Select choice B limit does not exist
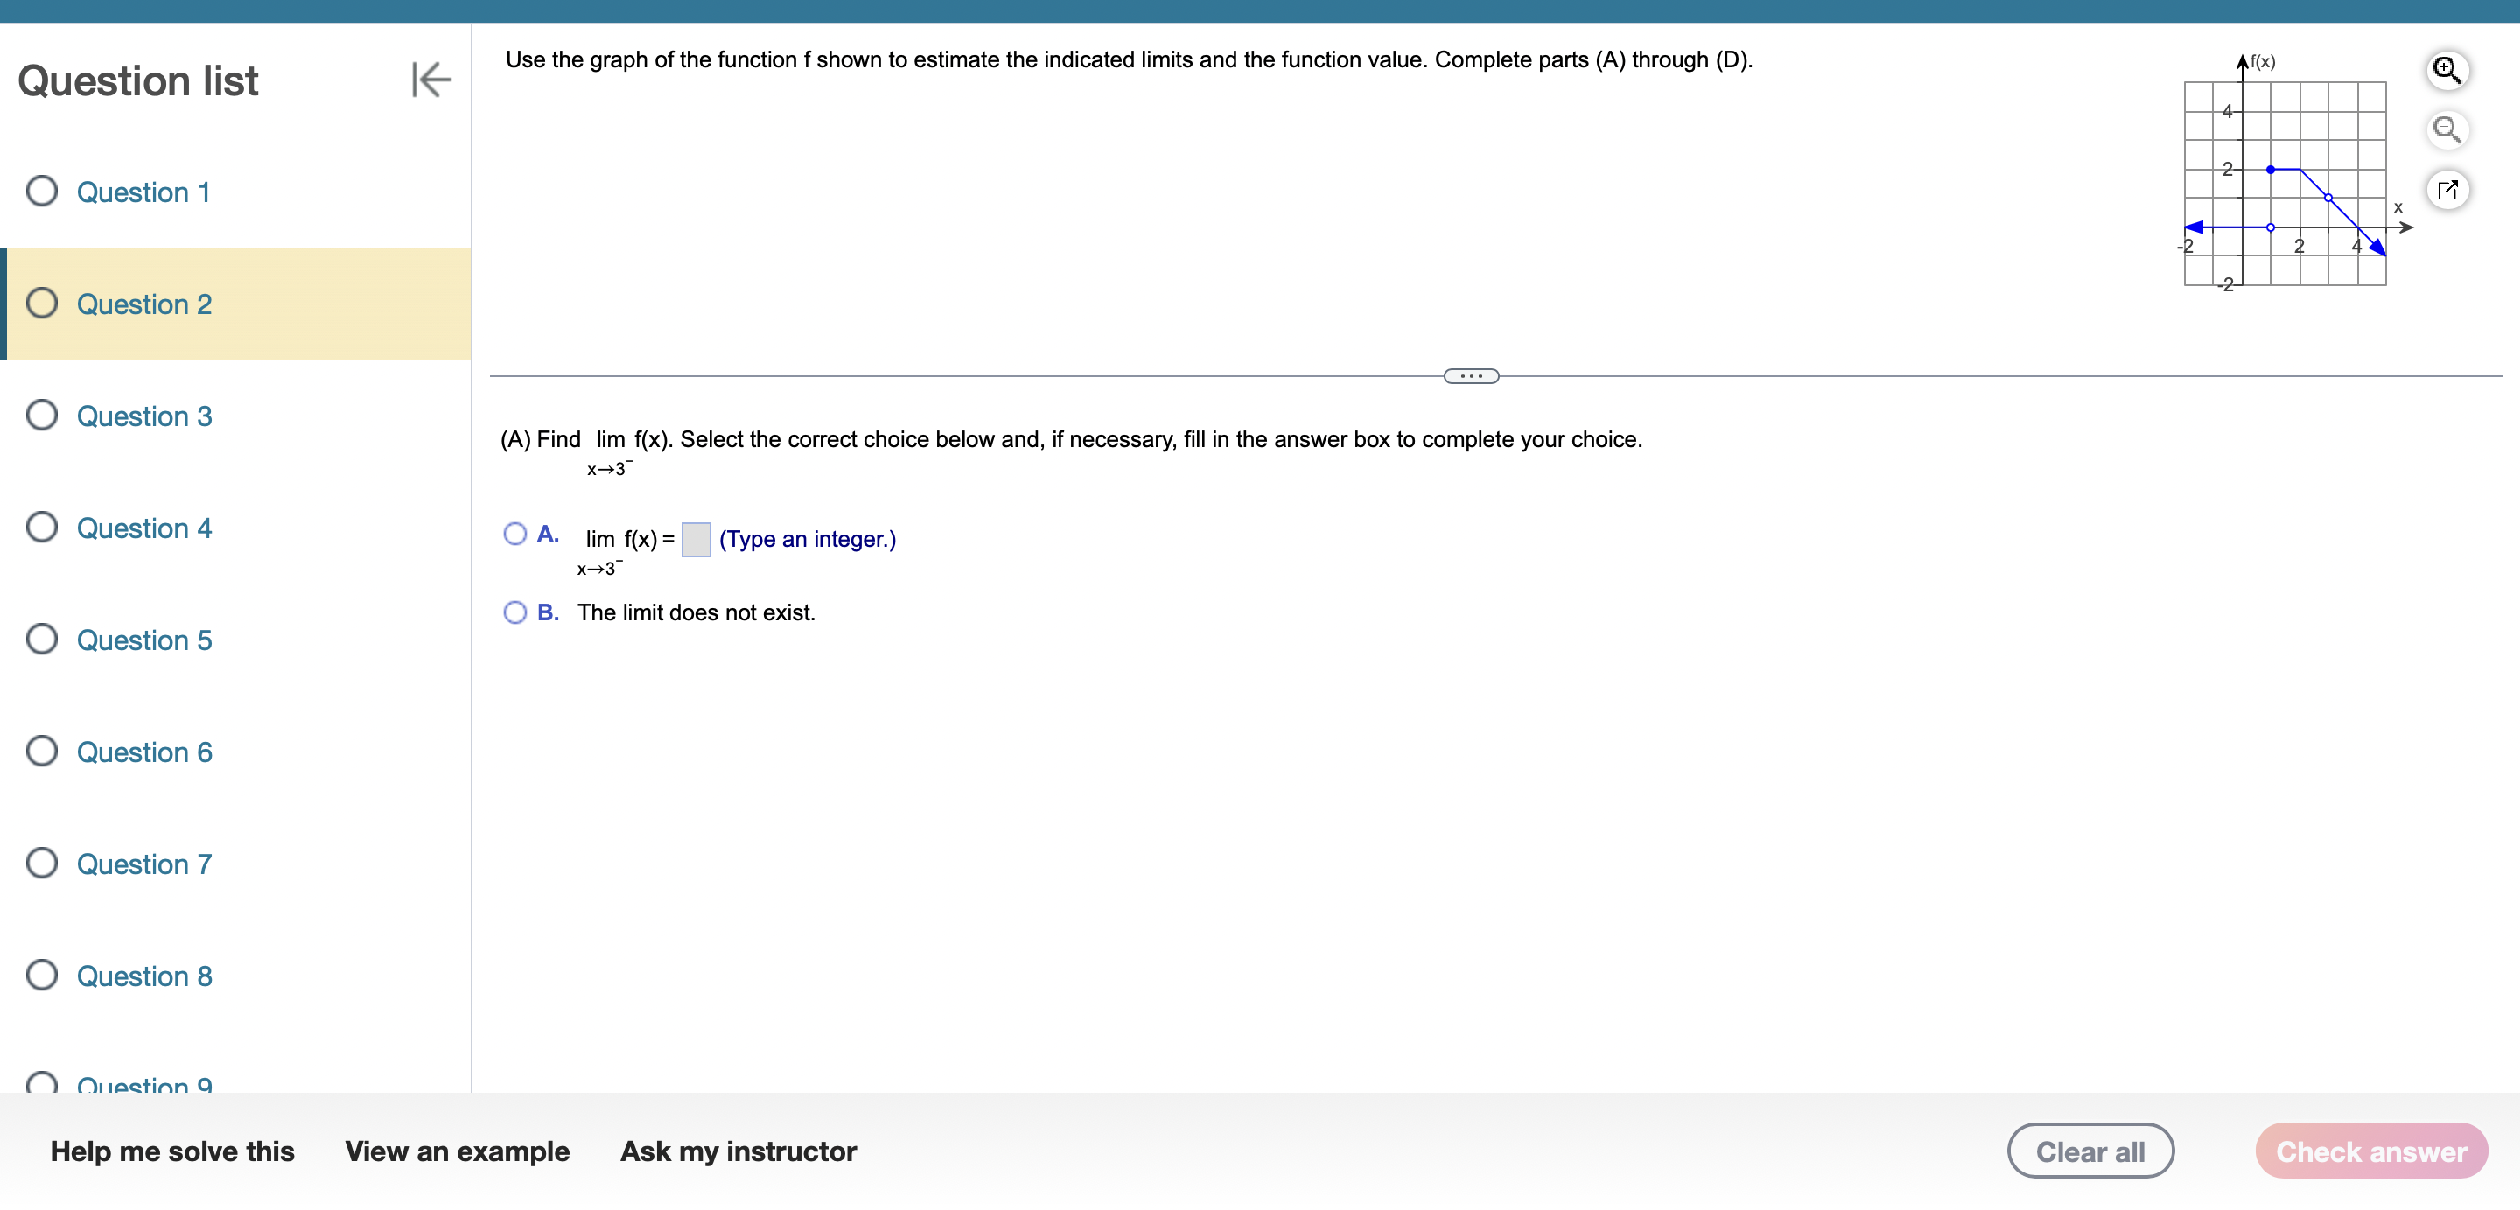2520x1210 pixels. tap(514, 612)
